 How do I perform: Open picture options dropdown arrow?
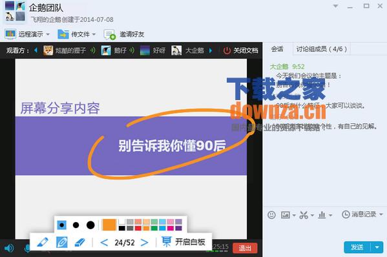[294, 215]
